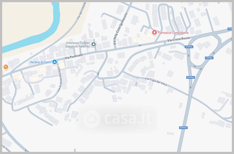Image resolution: width=234 pixels, height=154 pixels.
Task: Select the Via Croce Rossa street label
Action: coord(178,39)
